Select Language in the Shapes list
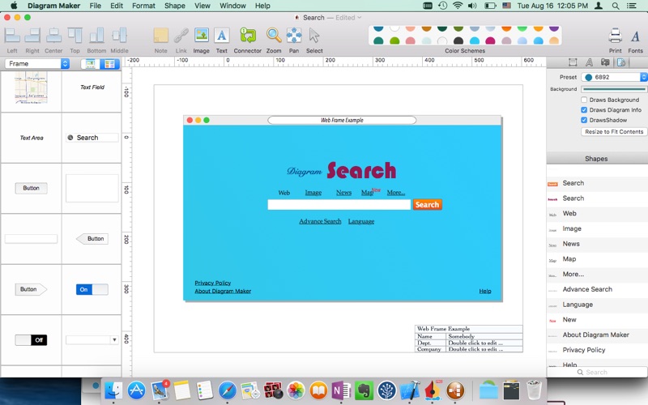The image size is (648, 405). [597, 305]
